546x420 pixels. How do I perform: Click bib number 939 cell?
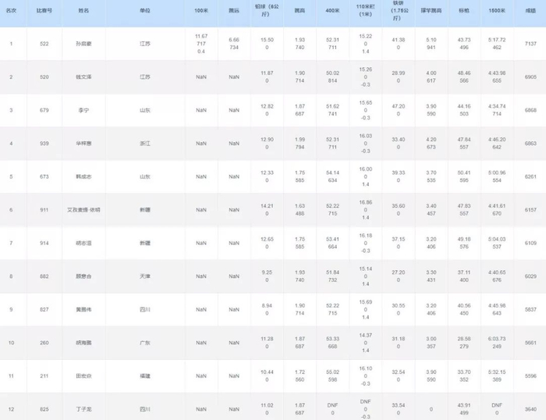[x=43, y=144]
